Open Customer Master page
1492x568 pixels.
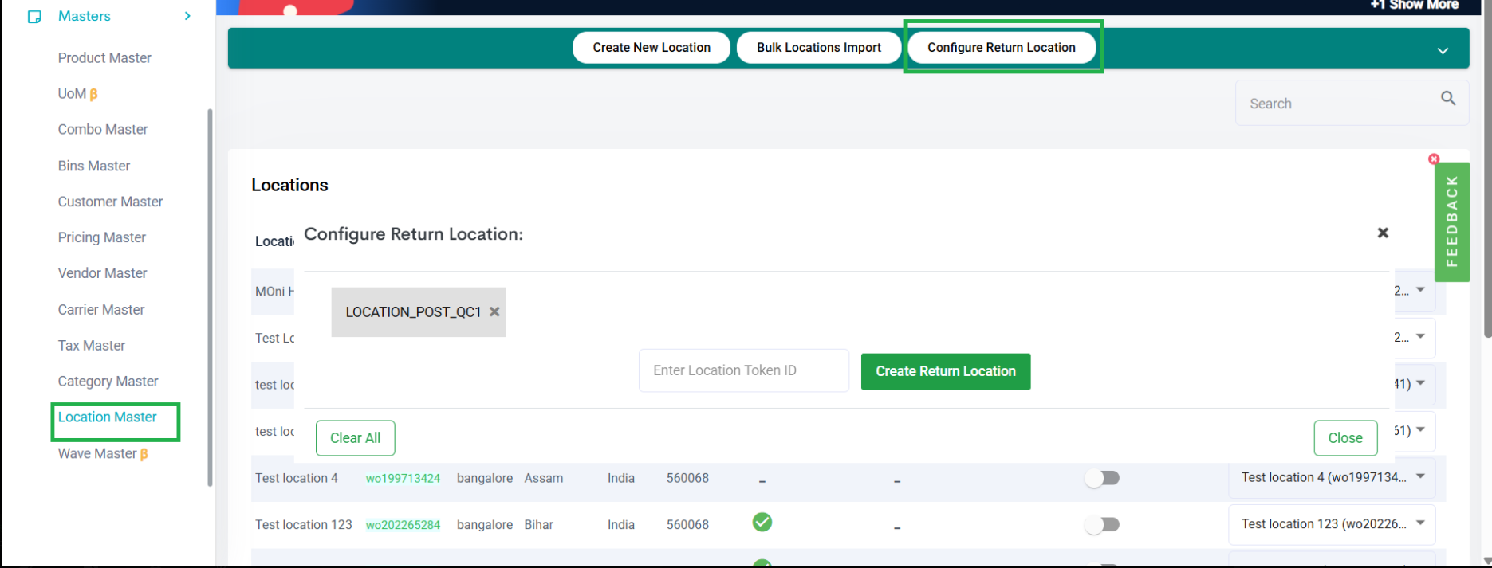(x=110, y=202)
